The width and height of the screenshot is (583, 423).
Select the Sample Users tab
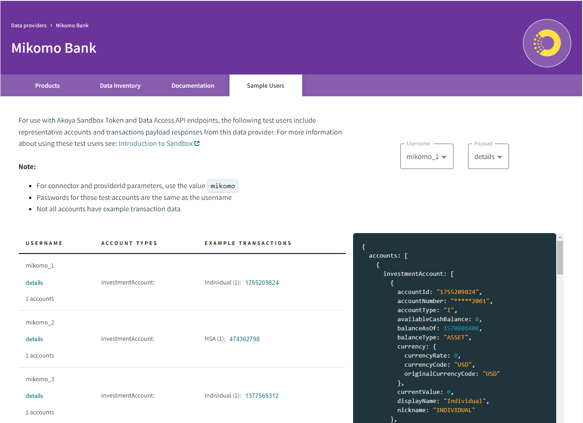(x=266, y=85)
